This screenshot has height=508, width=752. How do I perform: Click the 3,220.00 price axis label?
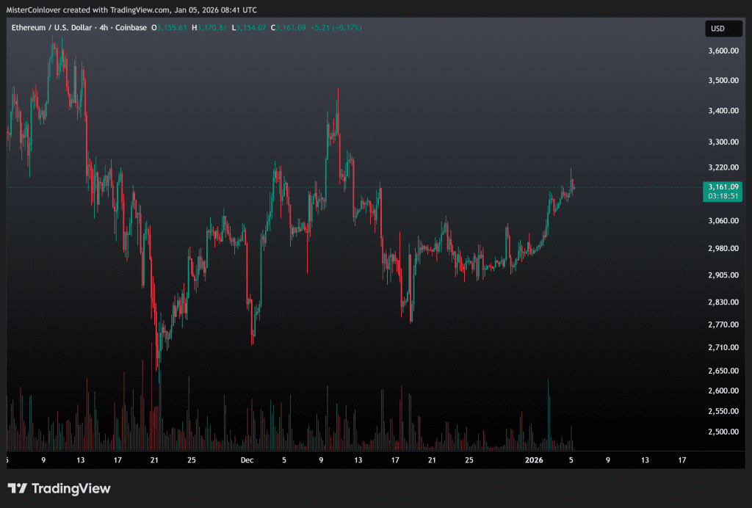click(723, 167)
